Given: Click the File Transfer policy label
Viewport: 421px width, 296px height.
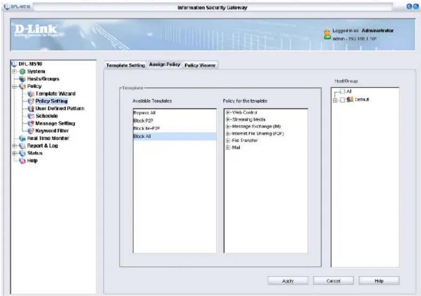Looking at the screenshot, I should [x=244, y=140].
